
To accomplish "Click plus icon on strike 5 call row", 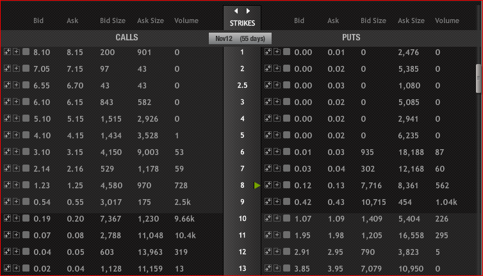I will click(x=17, y=135).
